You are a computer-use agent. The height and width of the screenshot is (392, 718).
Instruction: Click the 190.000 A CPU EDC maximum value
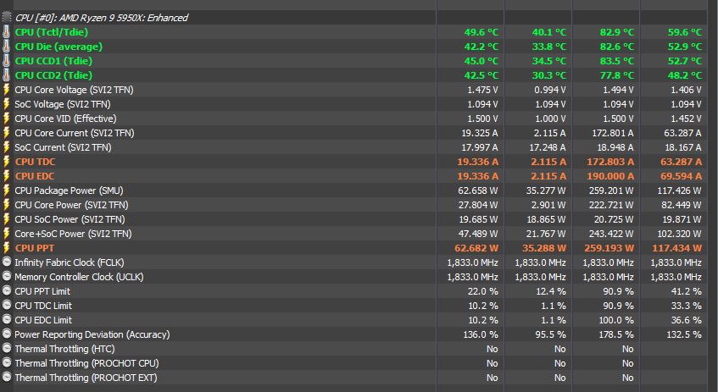[607, 176]
